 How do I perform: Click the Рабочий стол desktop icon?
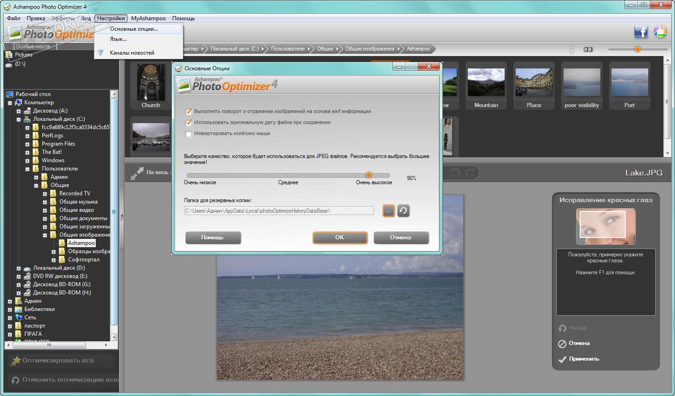coord(10,94)
